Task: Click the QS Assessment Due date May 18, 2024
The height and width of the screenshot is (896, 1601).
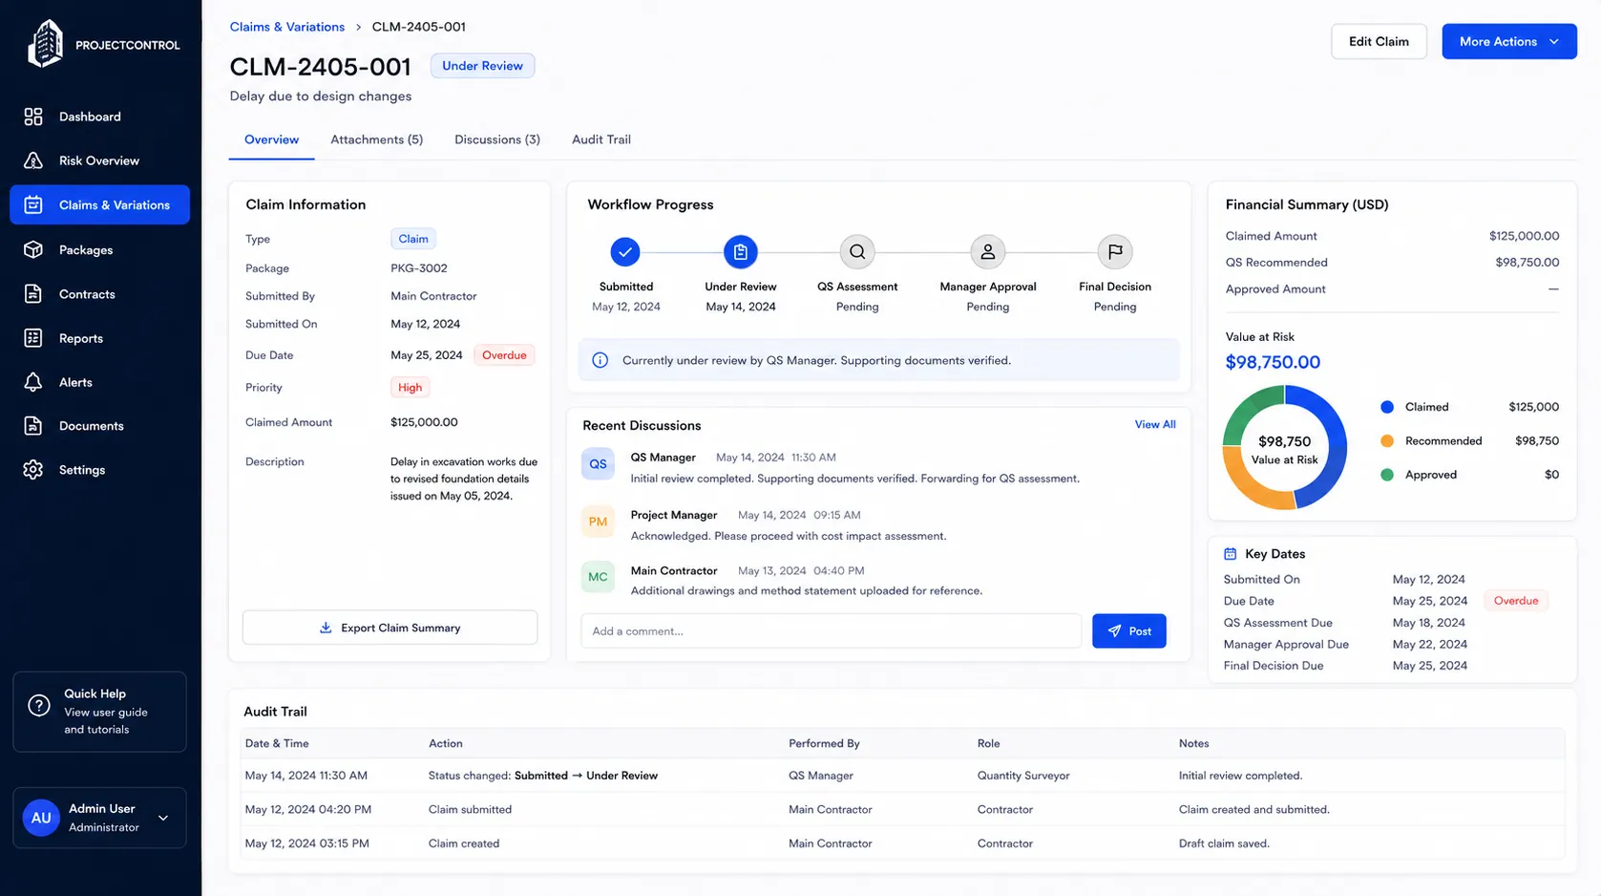Action: (1428, 623)
